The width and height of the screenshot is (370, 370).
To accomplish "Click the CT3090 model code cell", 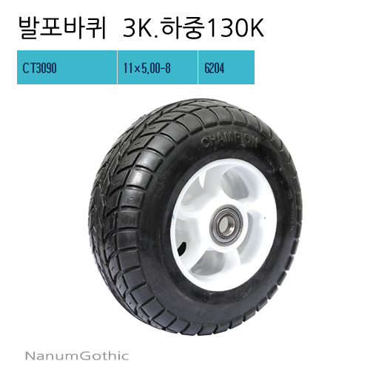I will [67, 67].
